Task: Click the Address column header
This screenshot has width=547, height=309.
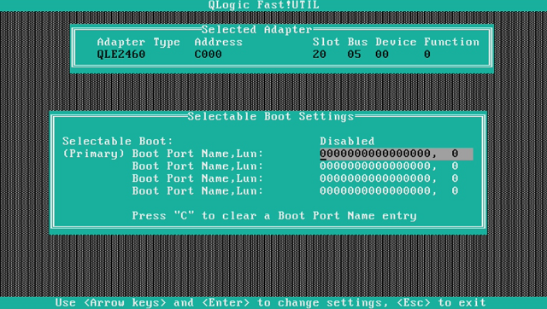Action: (219, 42)
